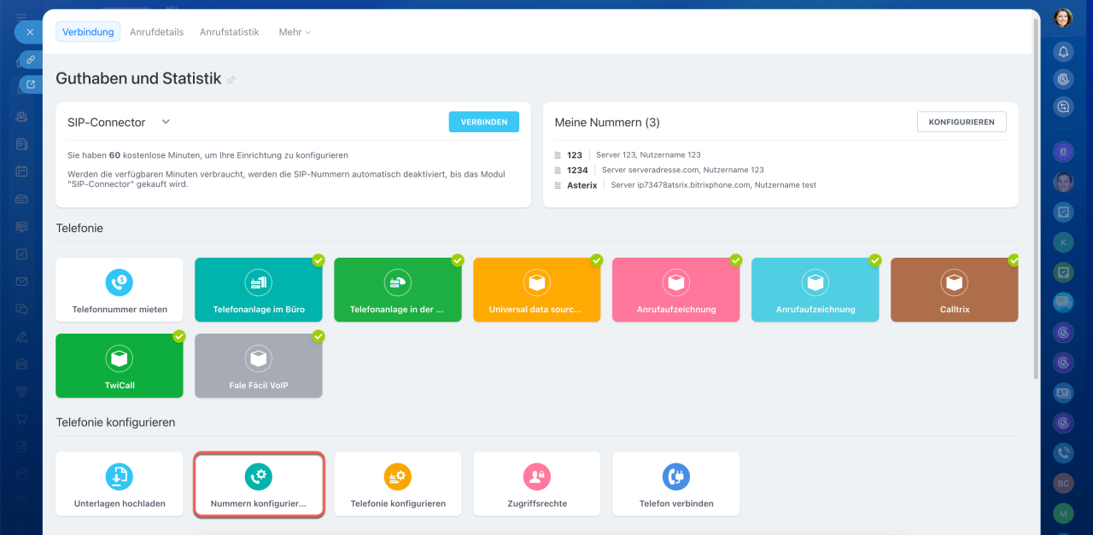Click the notification bell icon
The width and height of the screenshot is (1093, 535).
coord(1063,52)
